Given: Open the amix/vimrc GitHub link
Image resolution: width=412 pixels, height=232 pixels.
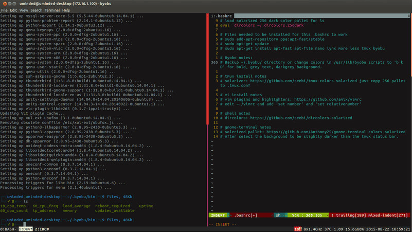Looking at the screenshot, I should [x=328, y=99].
